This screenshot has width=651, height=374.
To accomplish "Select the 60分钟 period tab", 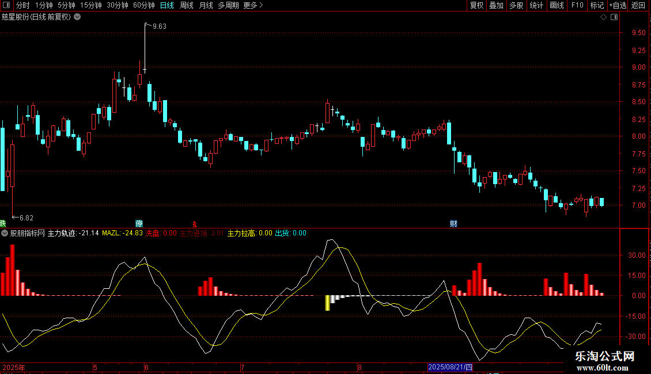I will click(x=144, y=5).
